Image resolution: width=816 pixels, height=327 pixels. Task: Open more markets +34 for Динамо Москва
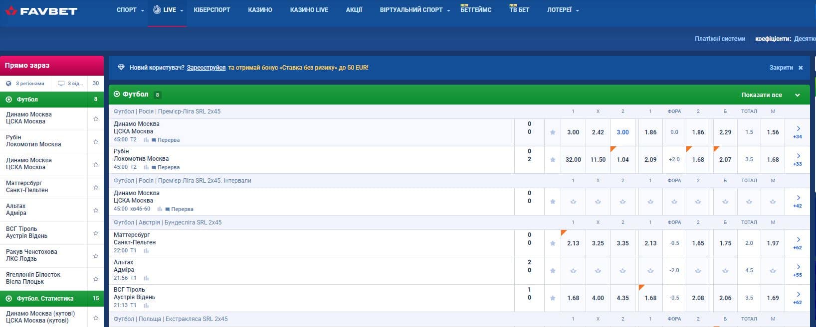[x=798, y=132]
